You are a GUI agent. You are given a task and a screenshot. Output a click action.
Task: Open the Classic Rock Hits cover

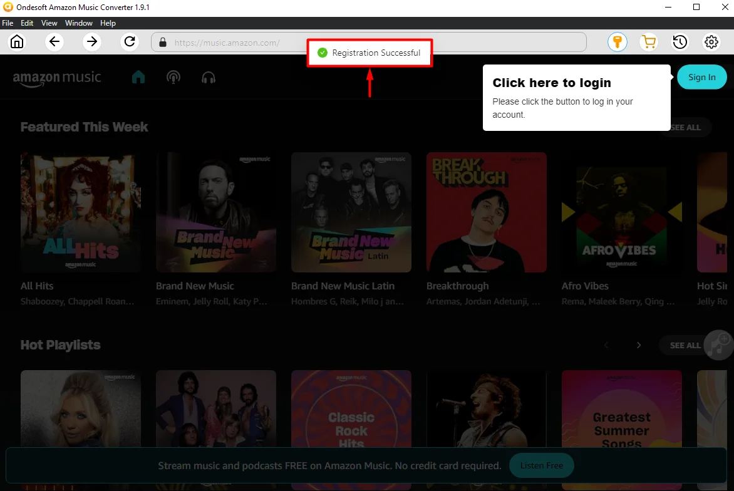click(351, 408)
